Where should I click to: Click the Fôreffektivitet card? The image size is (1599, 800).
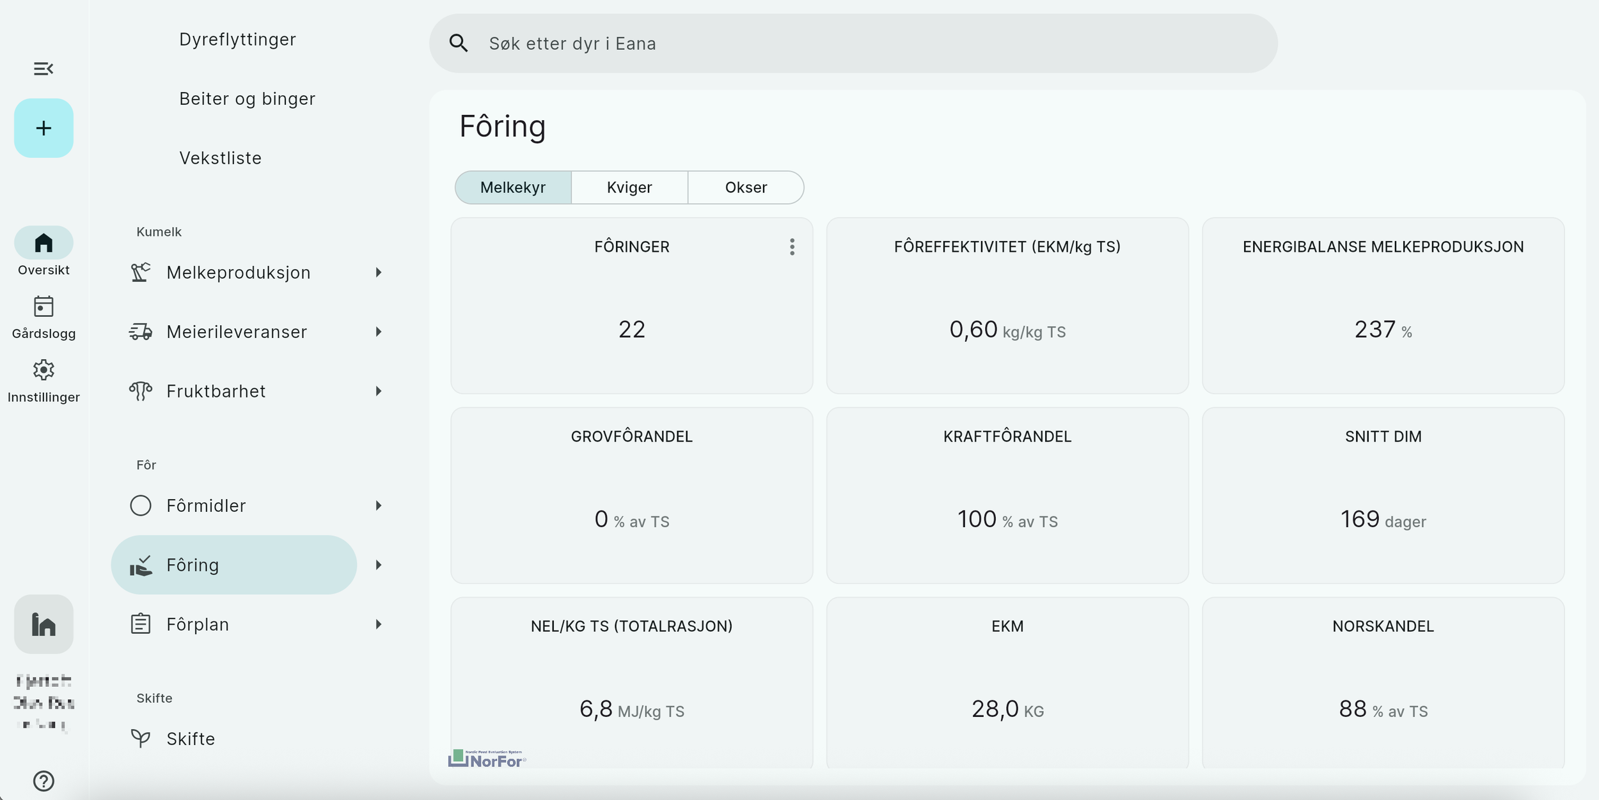1007,305
